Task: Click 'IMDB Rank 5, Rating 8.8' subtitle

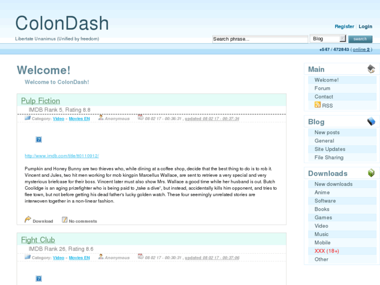Action: (60, 110)
